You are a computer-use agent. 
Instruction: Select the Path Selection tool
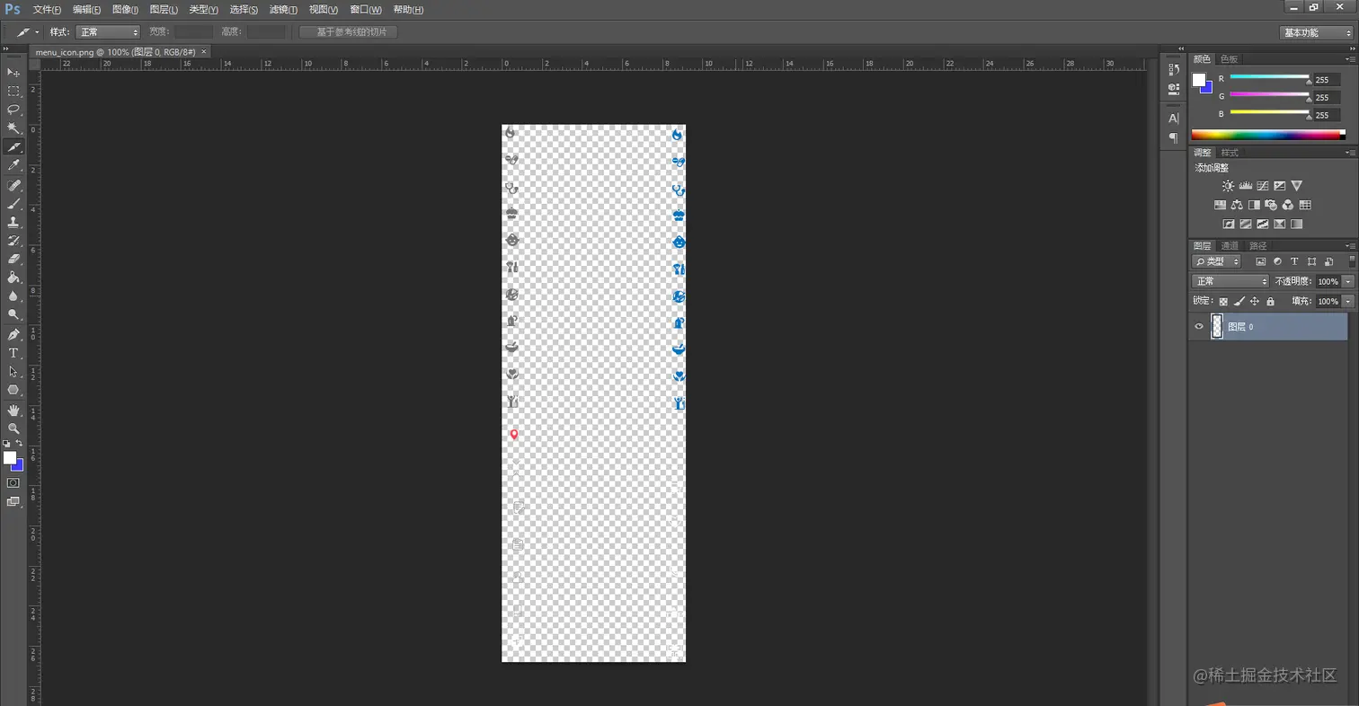[x=13, y=371]
